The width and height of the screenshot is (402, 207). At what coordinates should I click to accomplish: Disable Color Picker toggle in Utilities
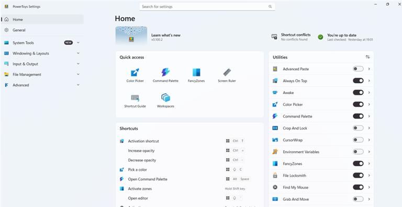click(358, 104)
